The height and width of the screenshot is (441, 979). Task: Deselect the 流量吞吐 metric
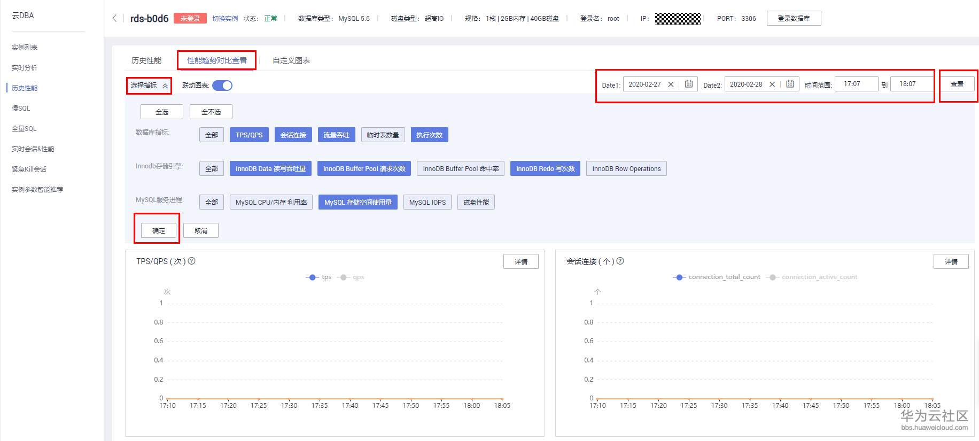point(336,135)
